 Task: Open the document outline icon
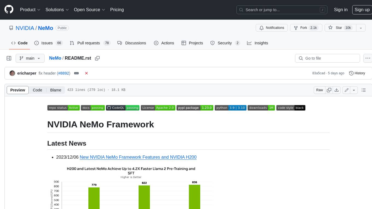click(364, 90)
